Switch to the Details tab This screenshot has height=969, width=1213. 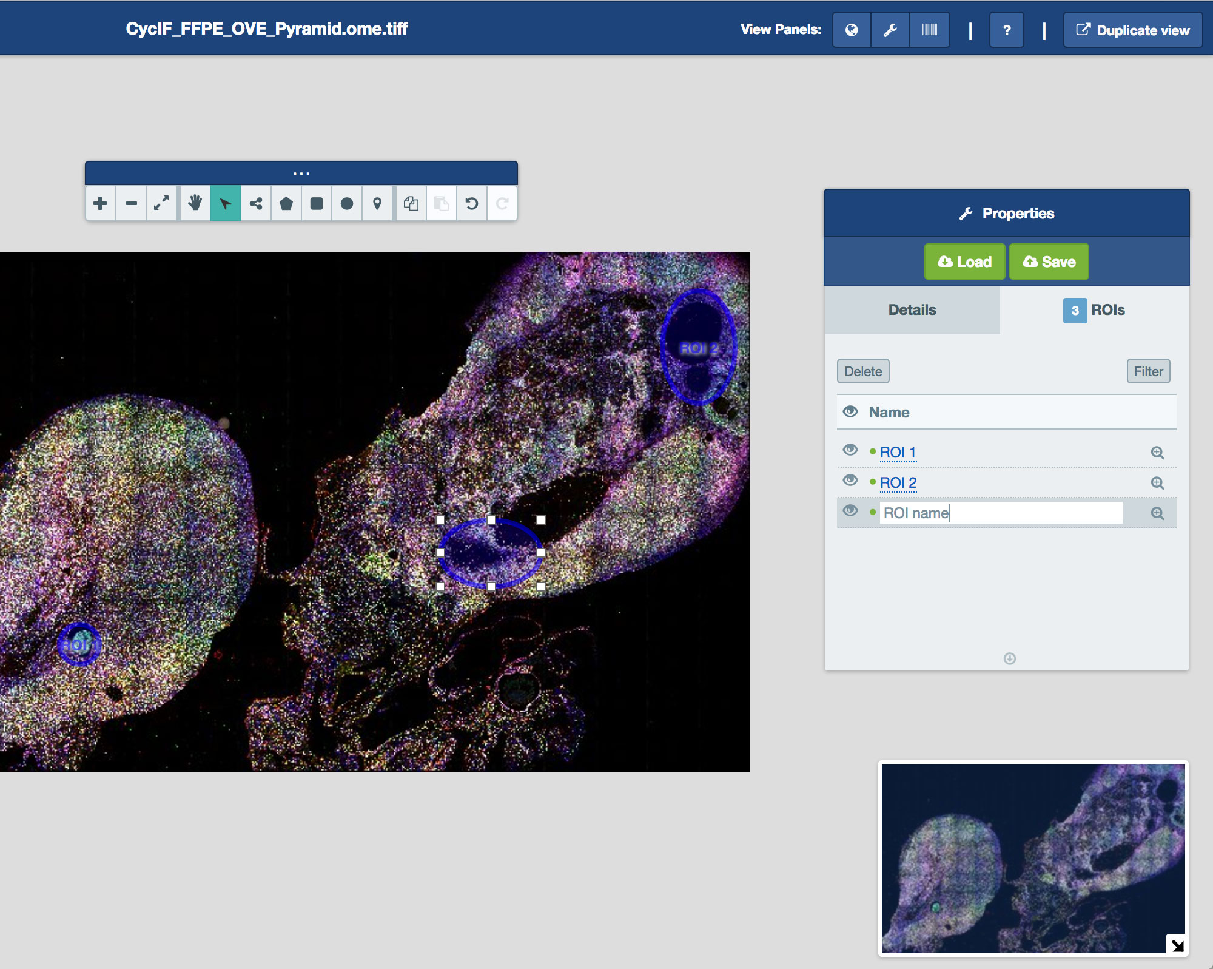(x=912, y=310)
